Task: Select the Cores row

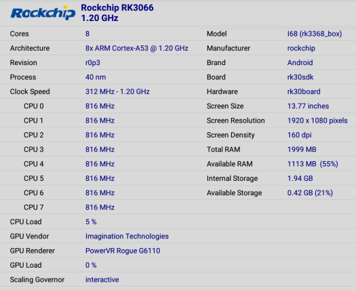Action: (100, 34)
